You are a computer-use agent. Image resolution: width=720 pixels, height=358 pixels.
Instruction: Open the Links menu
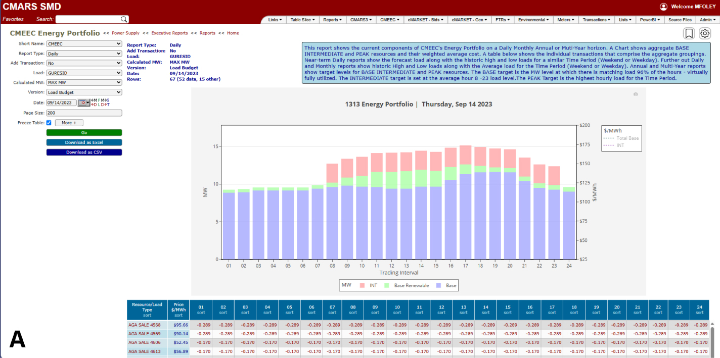[x=275, y=20]
